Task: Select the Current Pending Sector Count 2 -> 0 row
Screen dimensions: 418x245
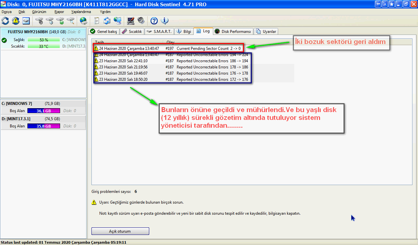Action: tap(168, 48)
